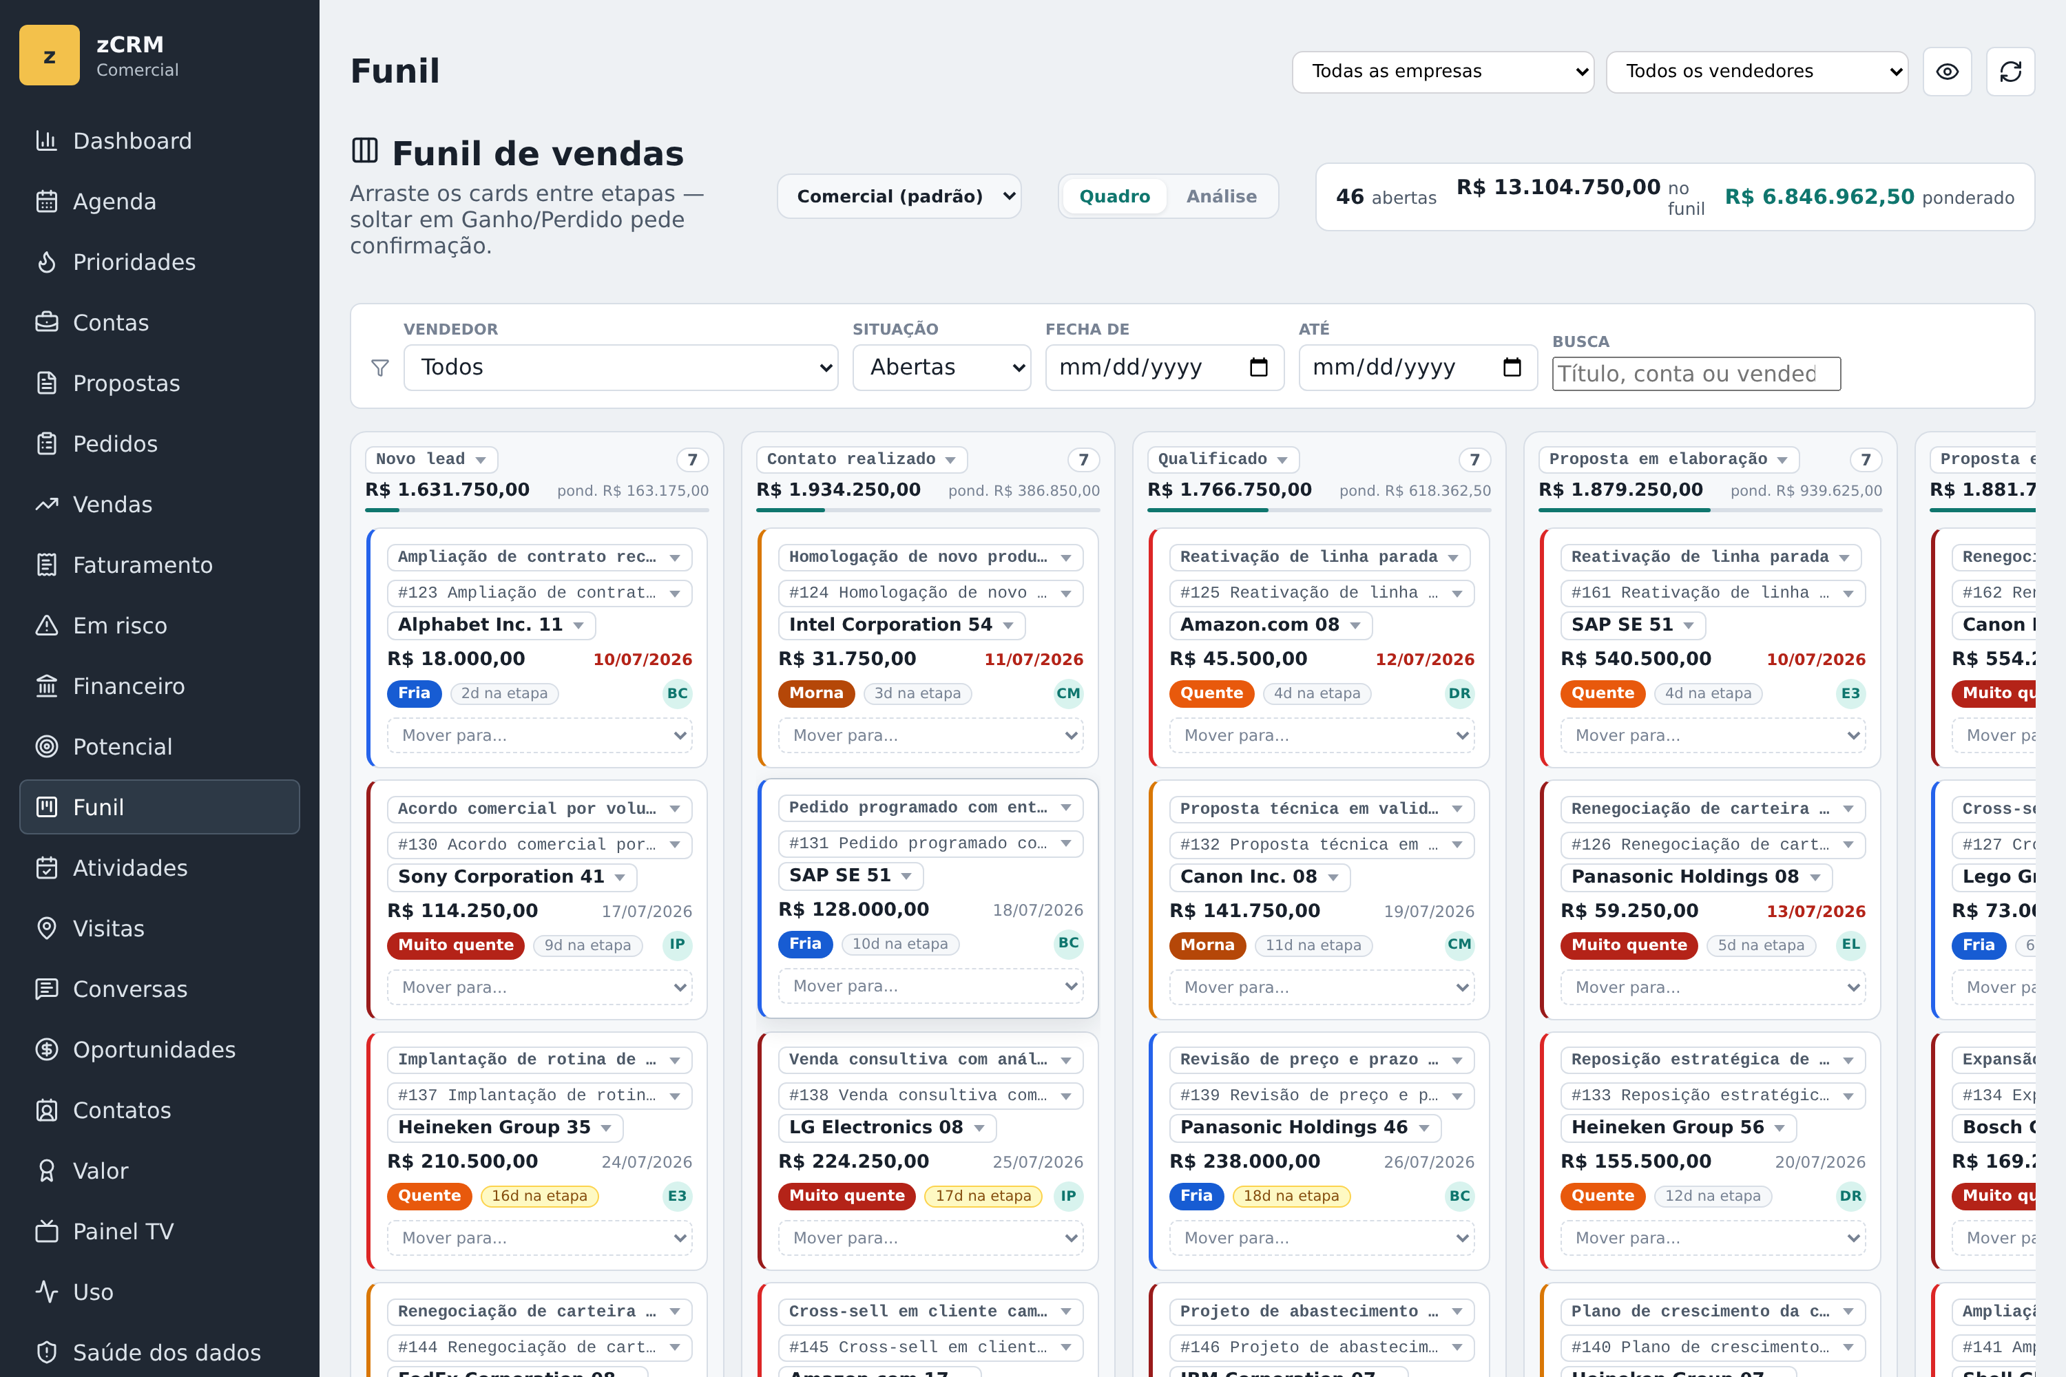Open the Todas as empresas dropdown

[1443, 71]
